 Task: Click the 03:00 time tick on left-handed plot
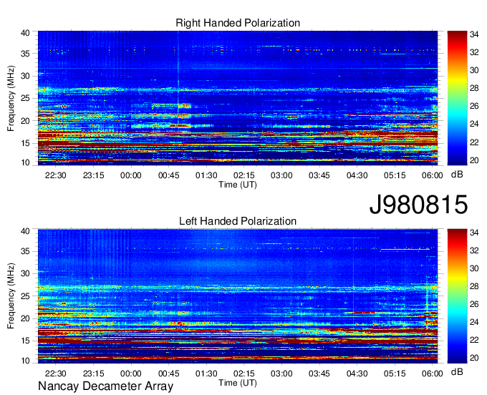point(281,374)
